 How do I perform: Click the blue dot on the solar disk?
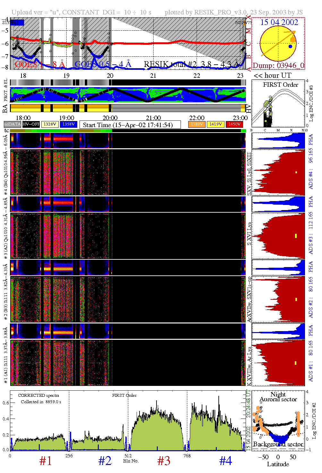point(290,46)
